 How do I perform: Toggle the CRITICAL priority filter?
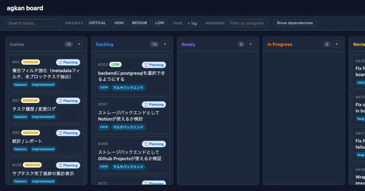97,23
